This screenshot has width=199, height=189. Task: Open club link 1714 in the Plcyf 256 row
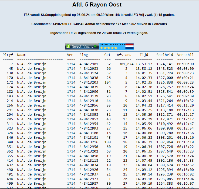pyautogui.click(x=71, y=105)
